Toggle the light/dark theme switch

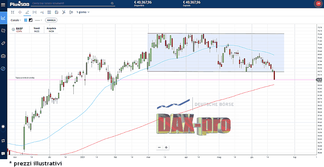3,128
